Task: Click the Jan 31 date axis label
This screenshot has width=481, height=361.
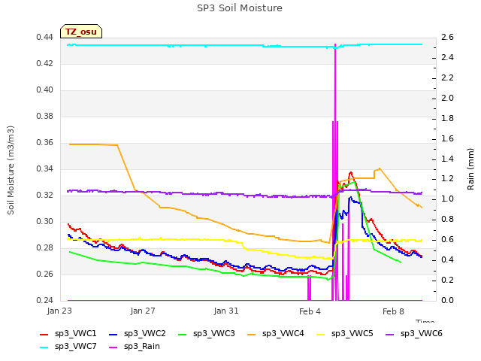Action: click(x=226, y=311)
